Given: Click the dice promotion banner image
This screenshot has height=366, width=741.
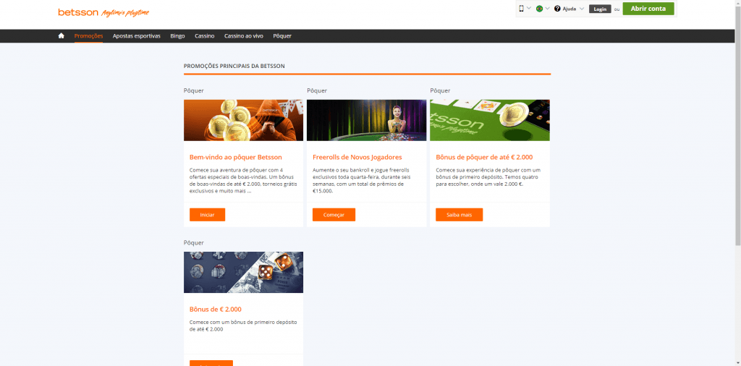Looking at the screenshot, I should (x=243, y=272).
